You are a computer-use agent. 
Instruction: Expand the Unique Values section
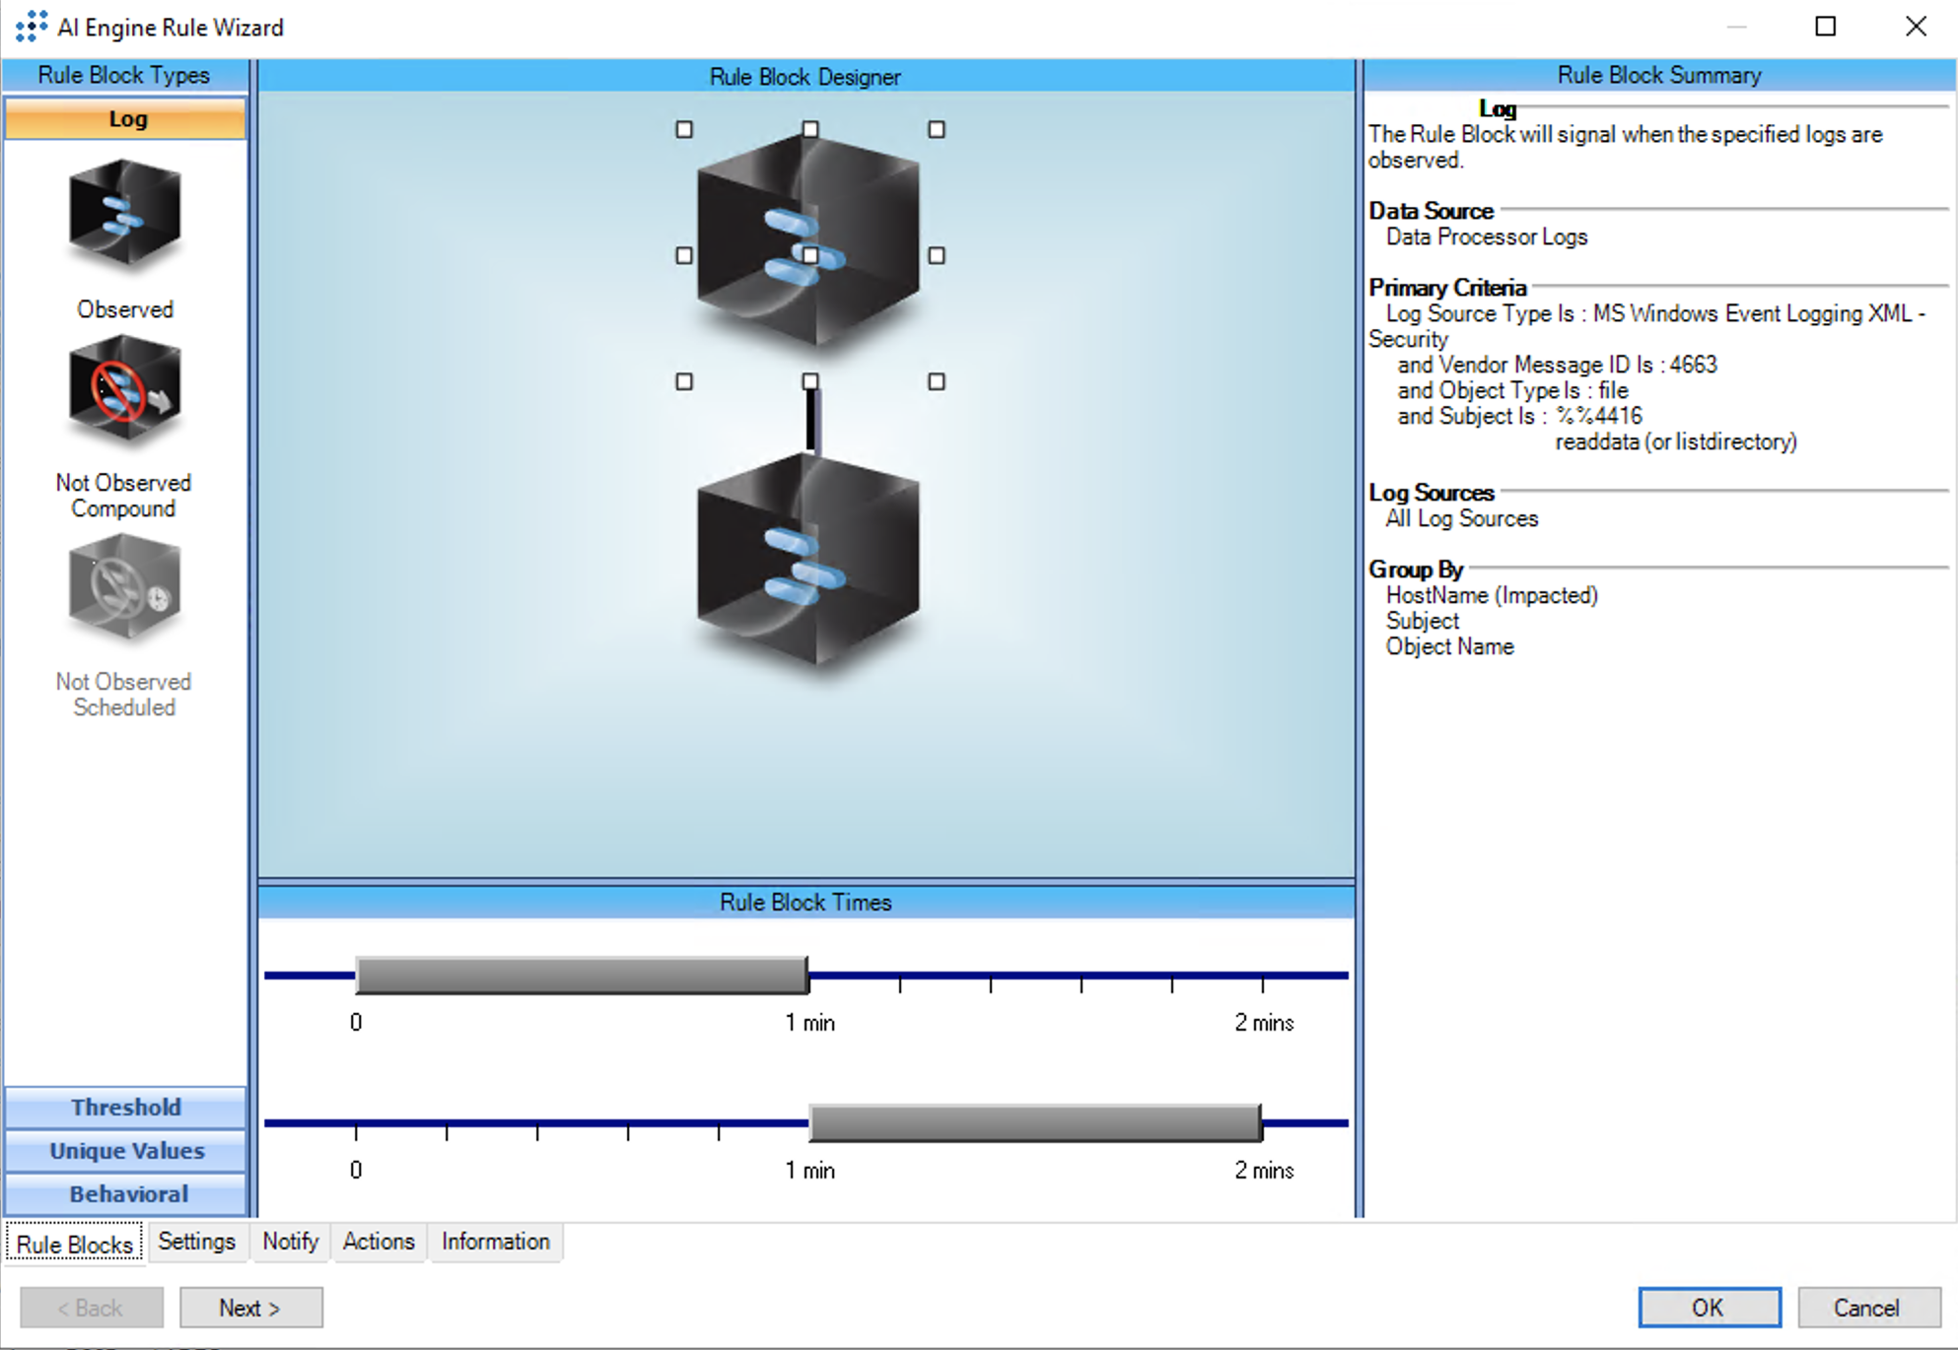tap(125, 1150)
